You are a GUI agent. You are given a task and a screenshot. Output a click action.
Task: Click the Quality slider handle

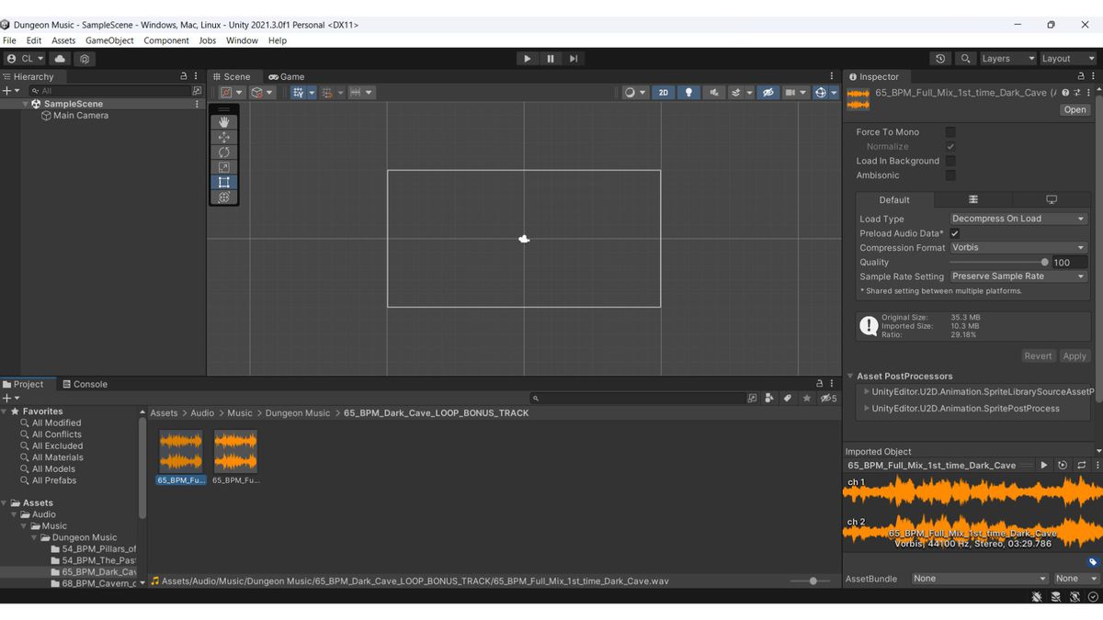1044,262
